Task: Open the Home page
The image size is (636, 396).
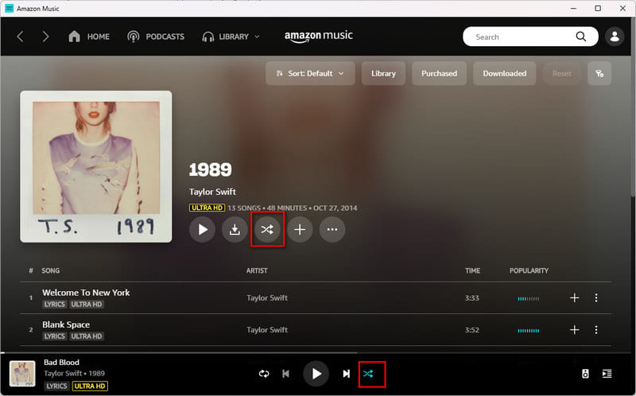Action: pyautogui.click(x=89, y=37)
